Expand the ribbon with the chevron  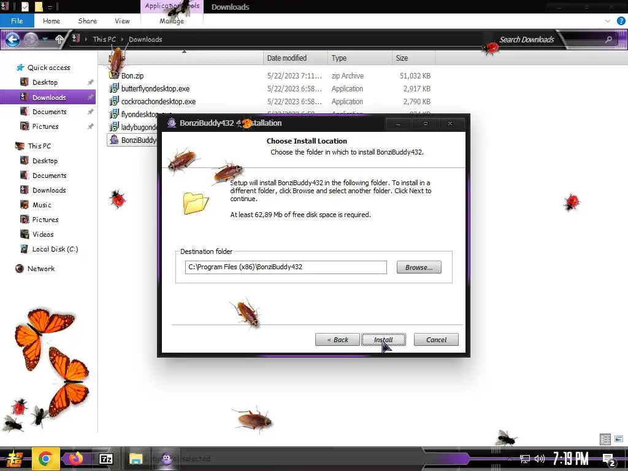608,21
